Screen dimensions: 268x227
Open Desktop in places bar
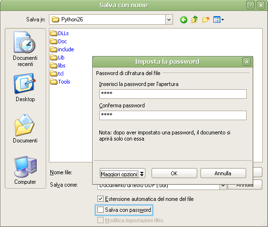pyautogui.click(x=25, y=88)
